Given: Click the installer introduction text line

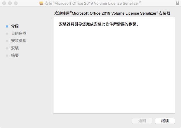Looking at the screenshot, I should pos(99,24).
